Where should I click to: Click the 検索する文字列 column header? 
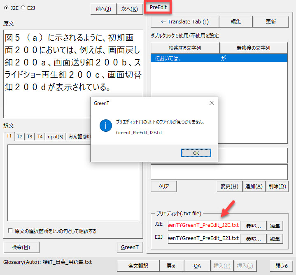[x=185, y=48]
